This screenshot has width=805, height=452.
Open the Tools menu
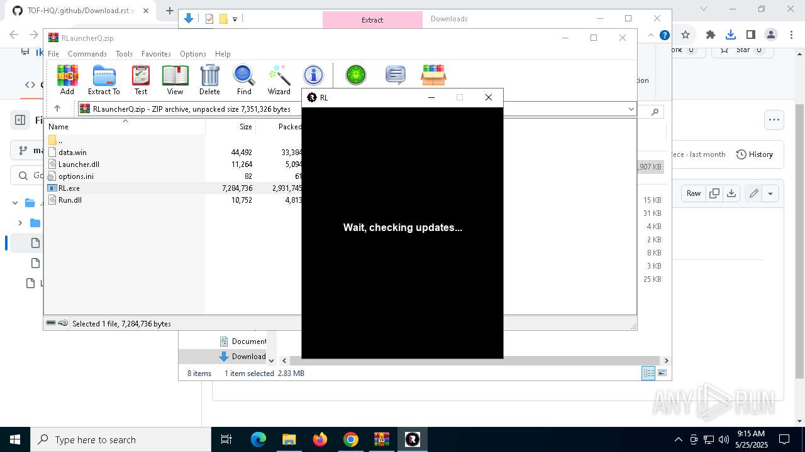pyautogui.click(x=124, y=54)
